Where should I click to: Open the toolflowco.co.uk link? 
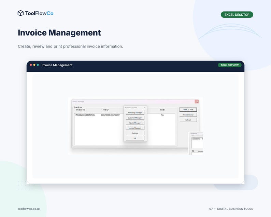(29, 209)
